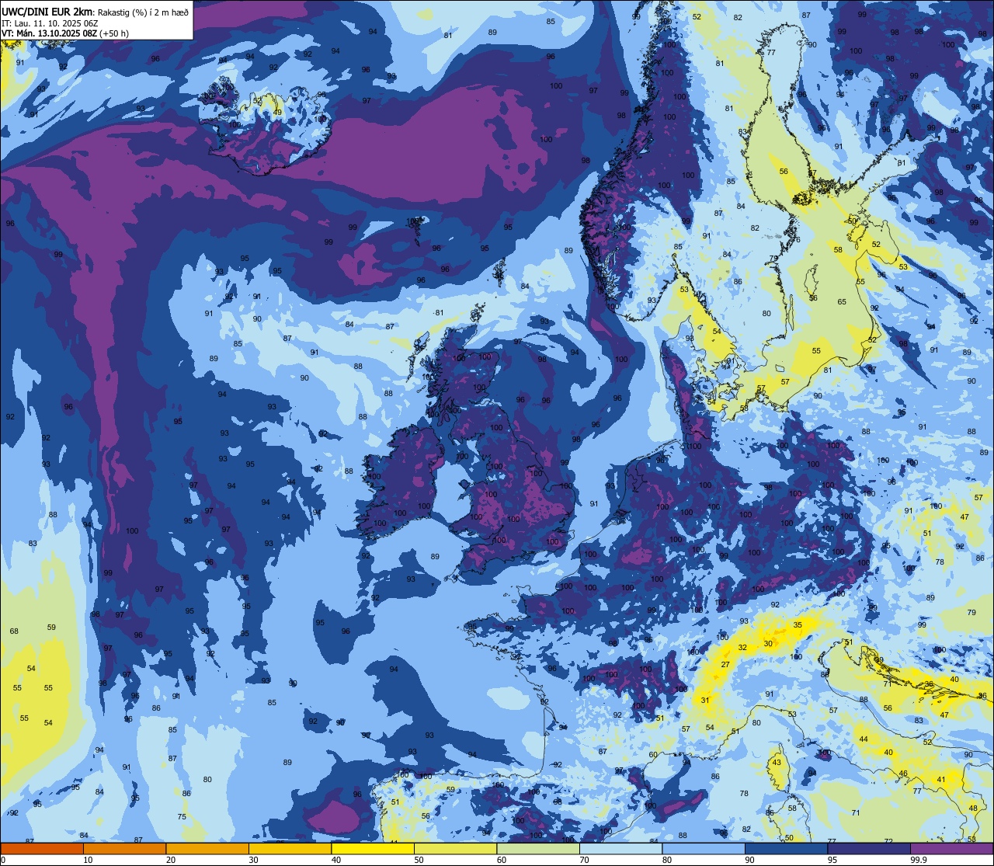Image resolution: width=994 pixels, height=866 pixels.
Task: Click the legend scale label '20'
Action: [171, 860]
